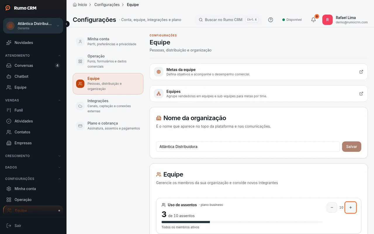Click the seat usage progress bar
Screen dimensions: 374x234
coord(242,222)
